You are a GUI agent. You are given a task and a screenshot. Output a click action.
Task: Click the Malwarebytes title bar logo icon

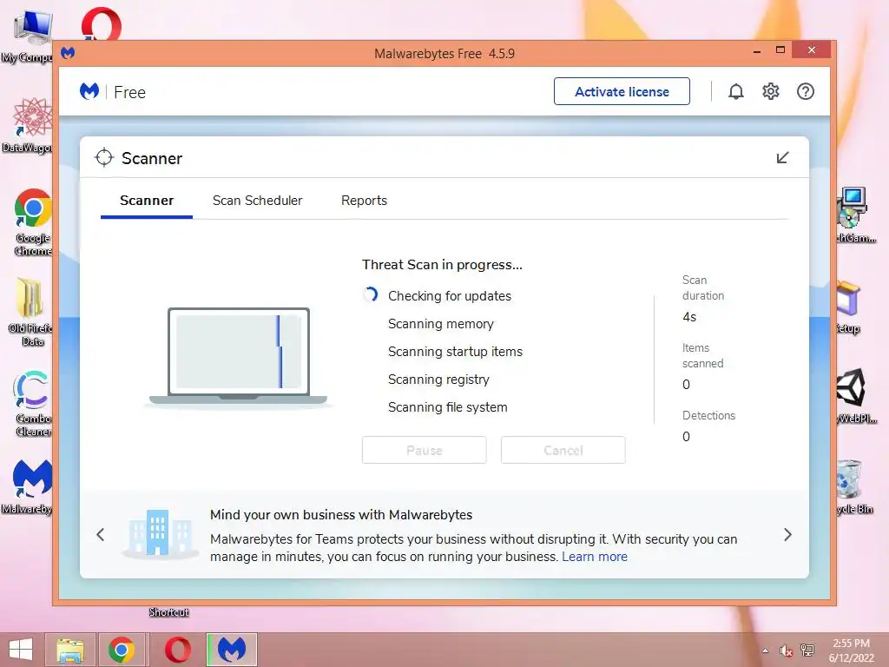[x=68, y=53]
